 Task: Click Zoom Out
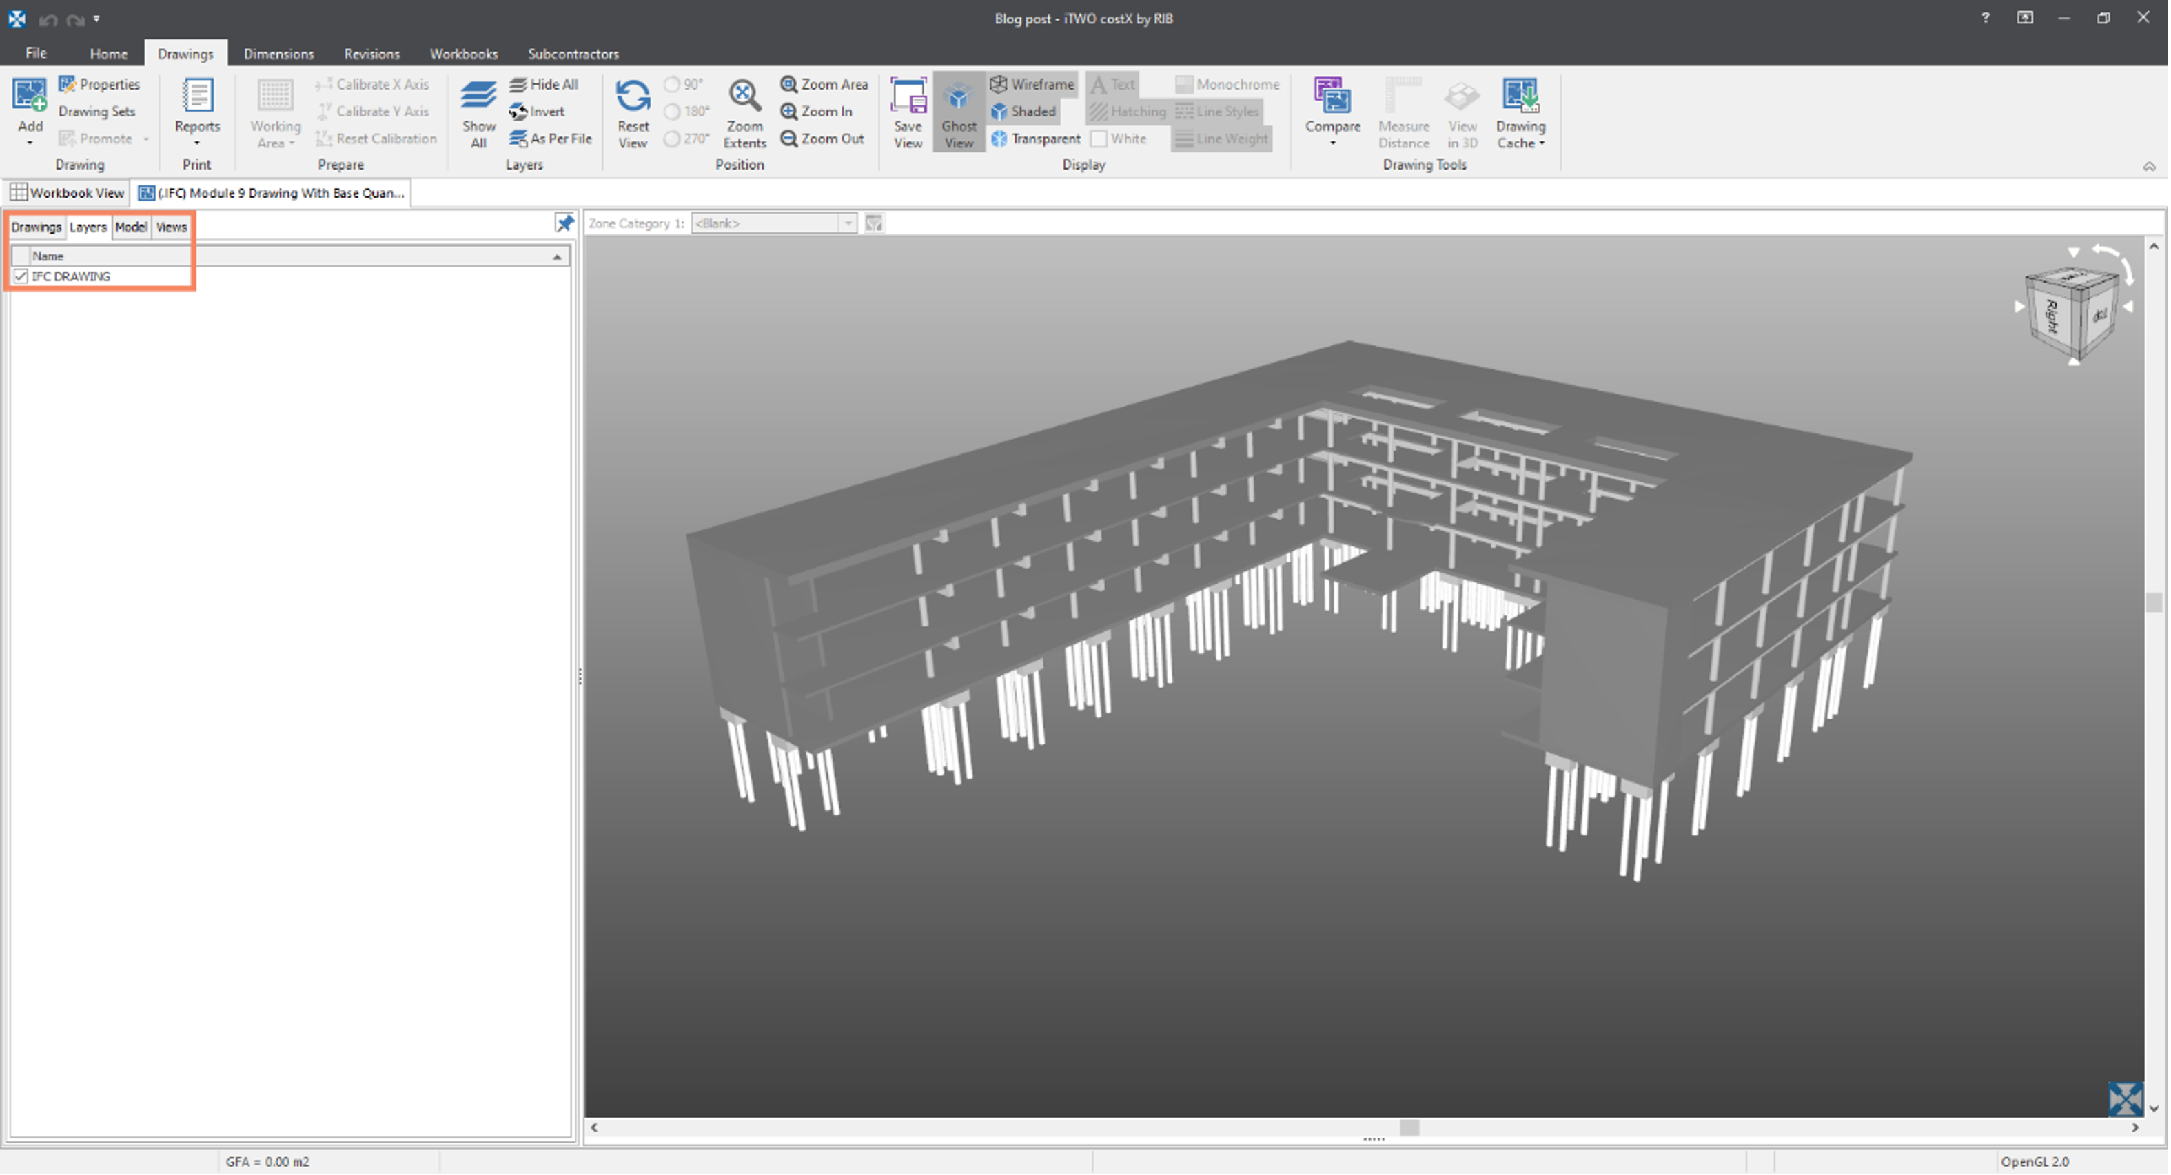point(822,139)
